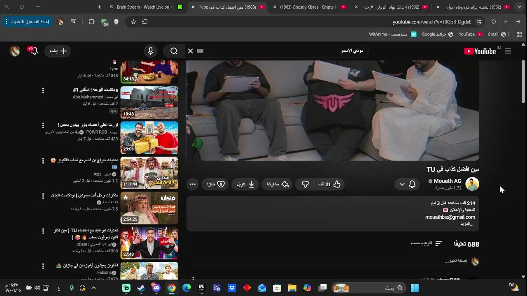
Task: Create content with the إنشاء button
Action: coord(58,51)
